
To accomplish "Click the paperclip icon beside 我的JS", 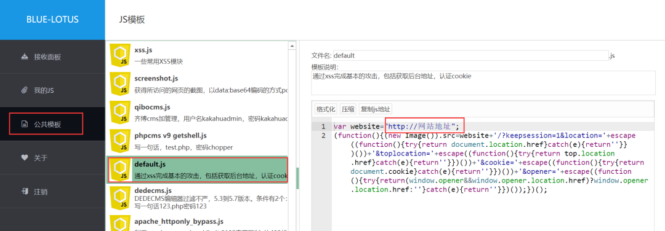I will (25, 90).
